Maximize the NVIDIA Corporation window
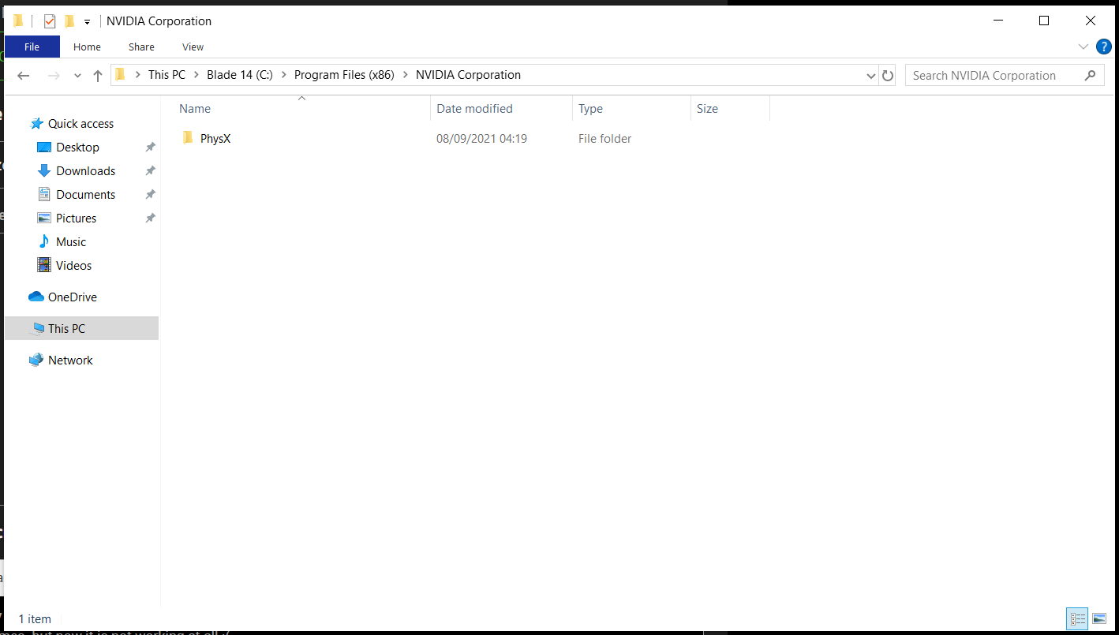The image size is (1119, 635). pos(1043,21)
